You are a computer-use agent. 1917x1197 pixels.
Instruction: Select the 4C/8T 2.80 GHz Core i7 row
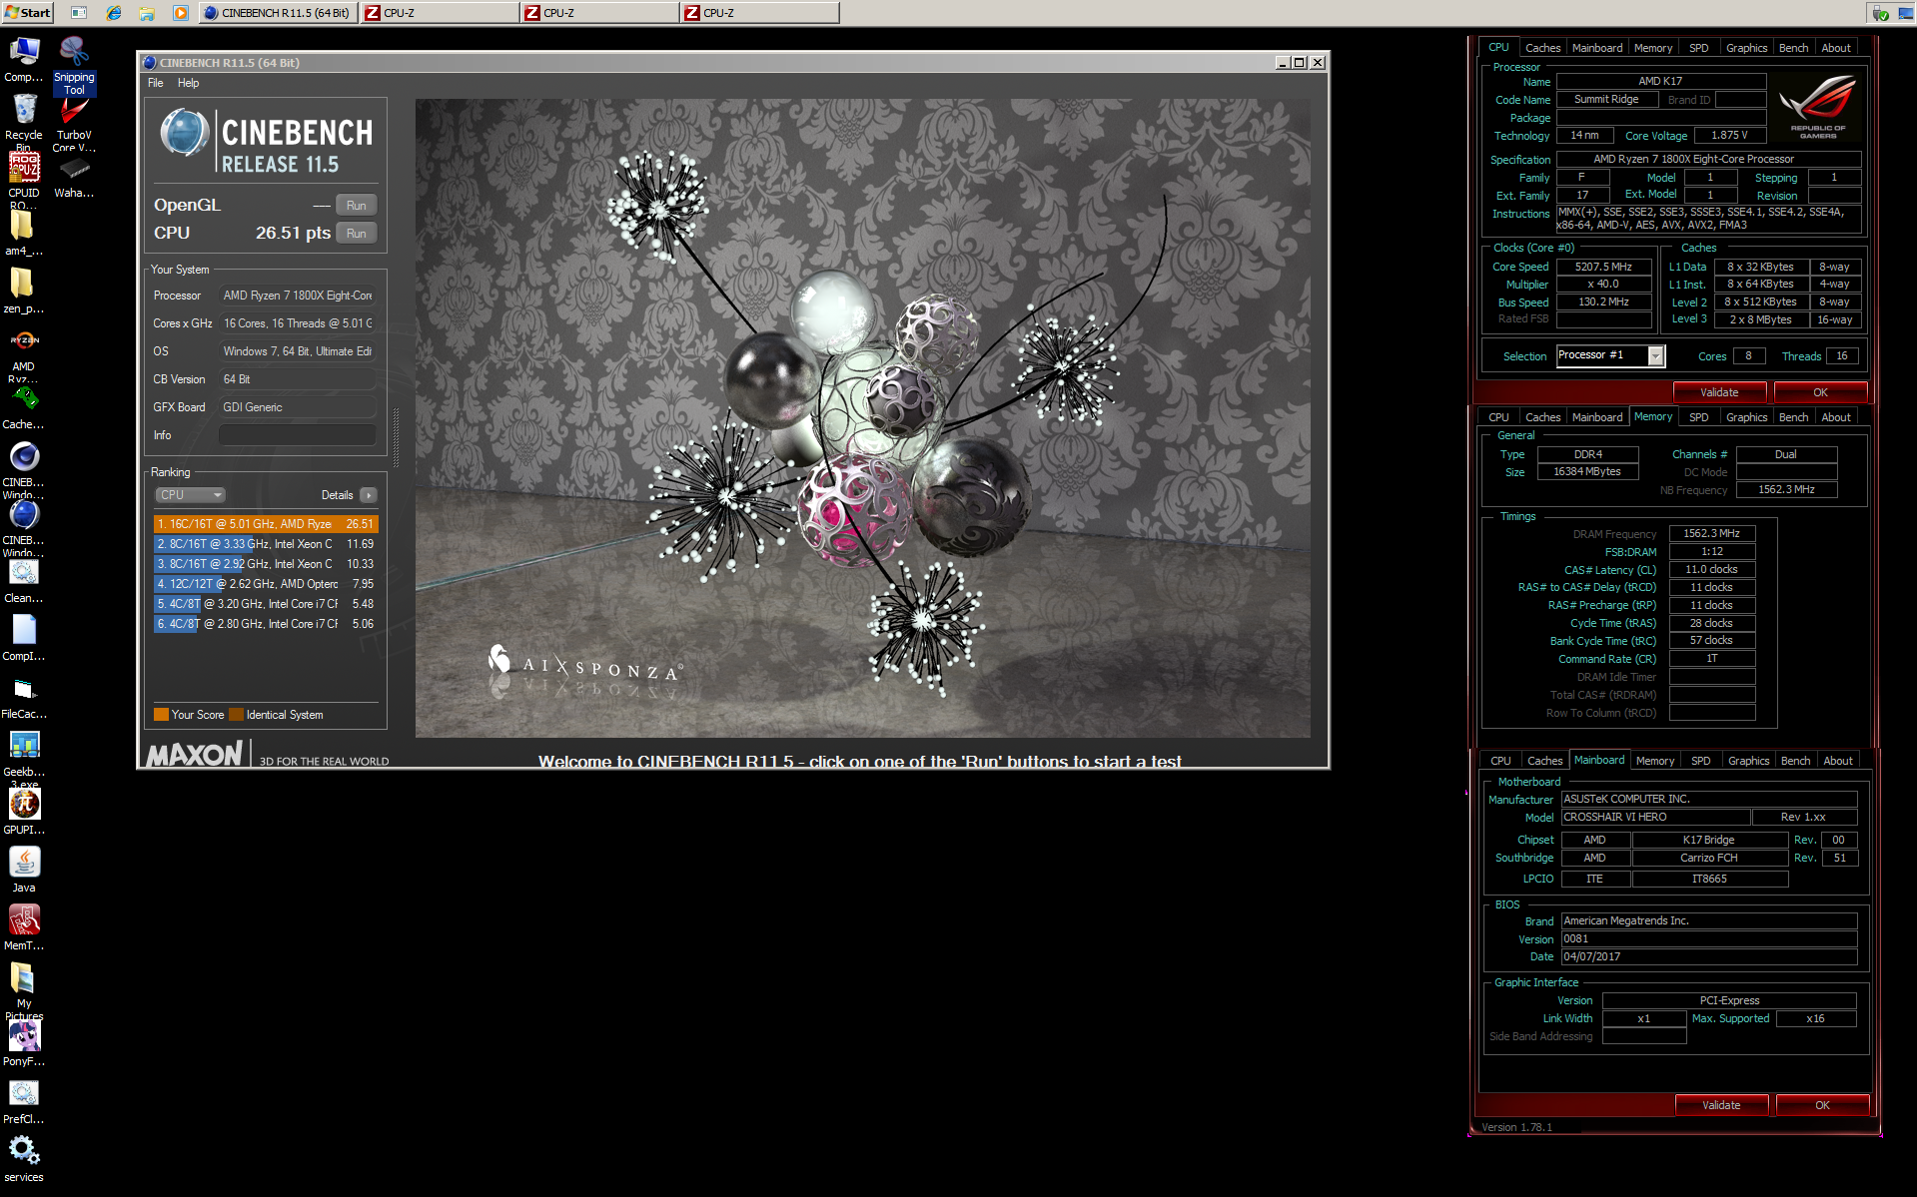click(266, 624)
